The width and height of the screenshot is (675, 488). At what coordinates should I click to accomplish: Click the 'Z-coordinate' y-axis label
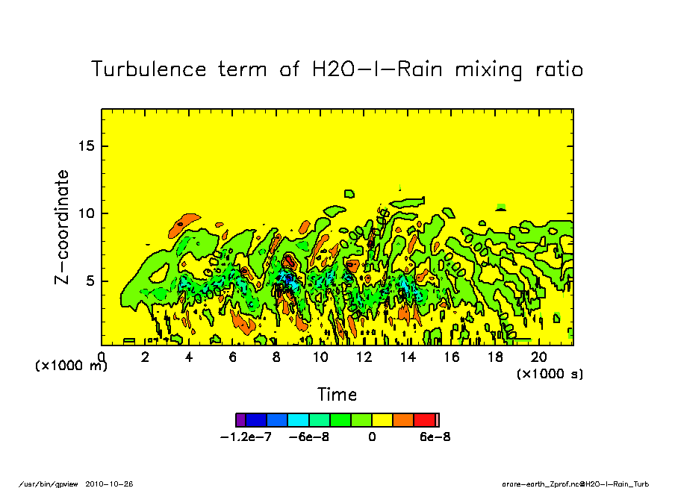pyautogui.click(x=62, y=227)
